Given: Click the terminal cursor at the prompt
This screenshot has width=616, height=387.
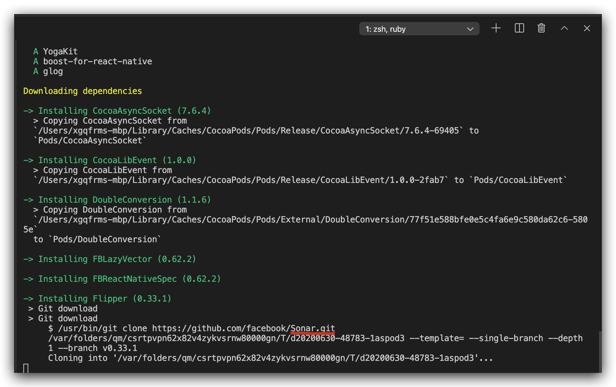Looking at the screenshot, I should 26,368.
